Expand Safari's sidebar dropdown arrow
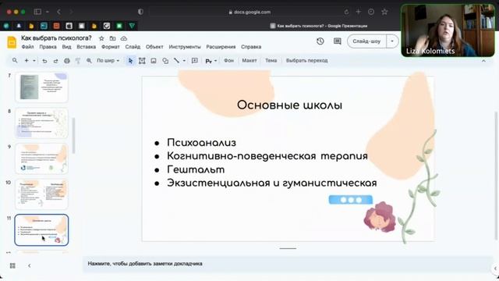The image size is (499, 281). (x=47, y=12)
